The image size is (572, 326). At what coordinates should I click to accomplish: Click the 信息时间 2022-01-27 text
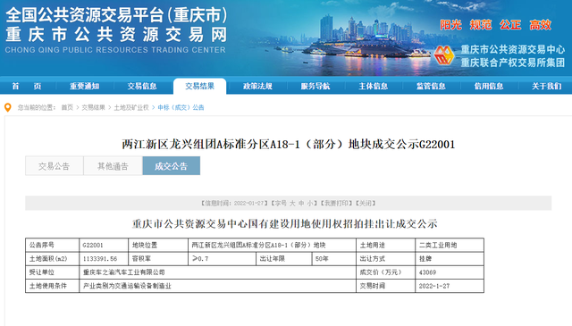233,203
